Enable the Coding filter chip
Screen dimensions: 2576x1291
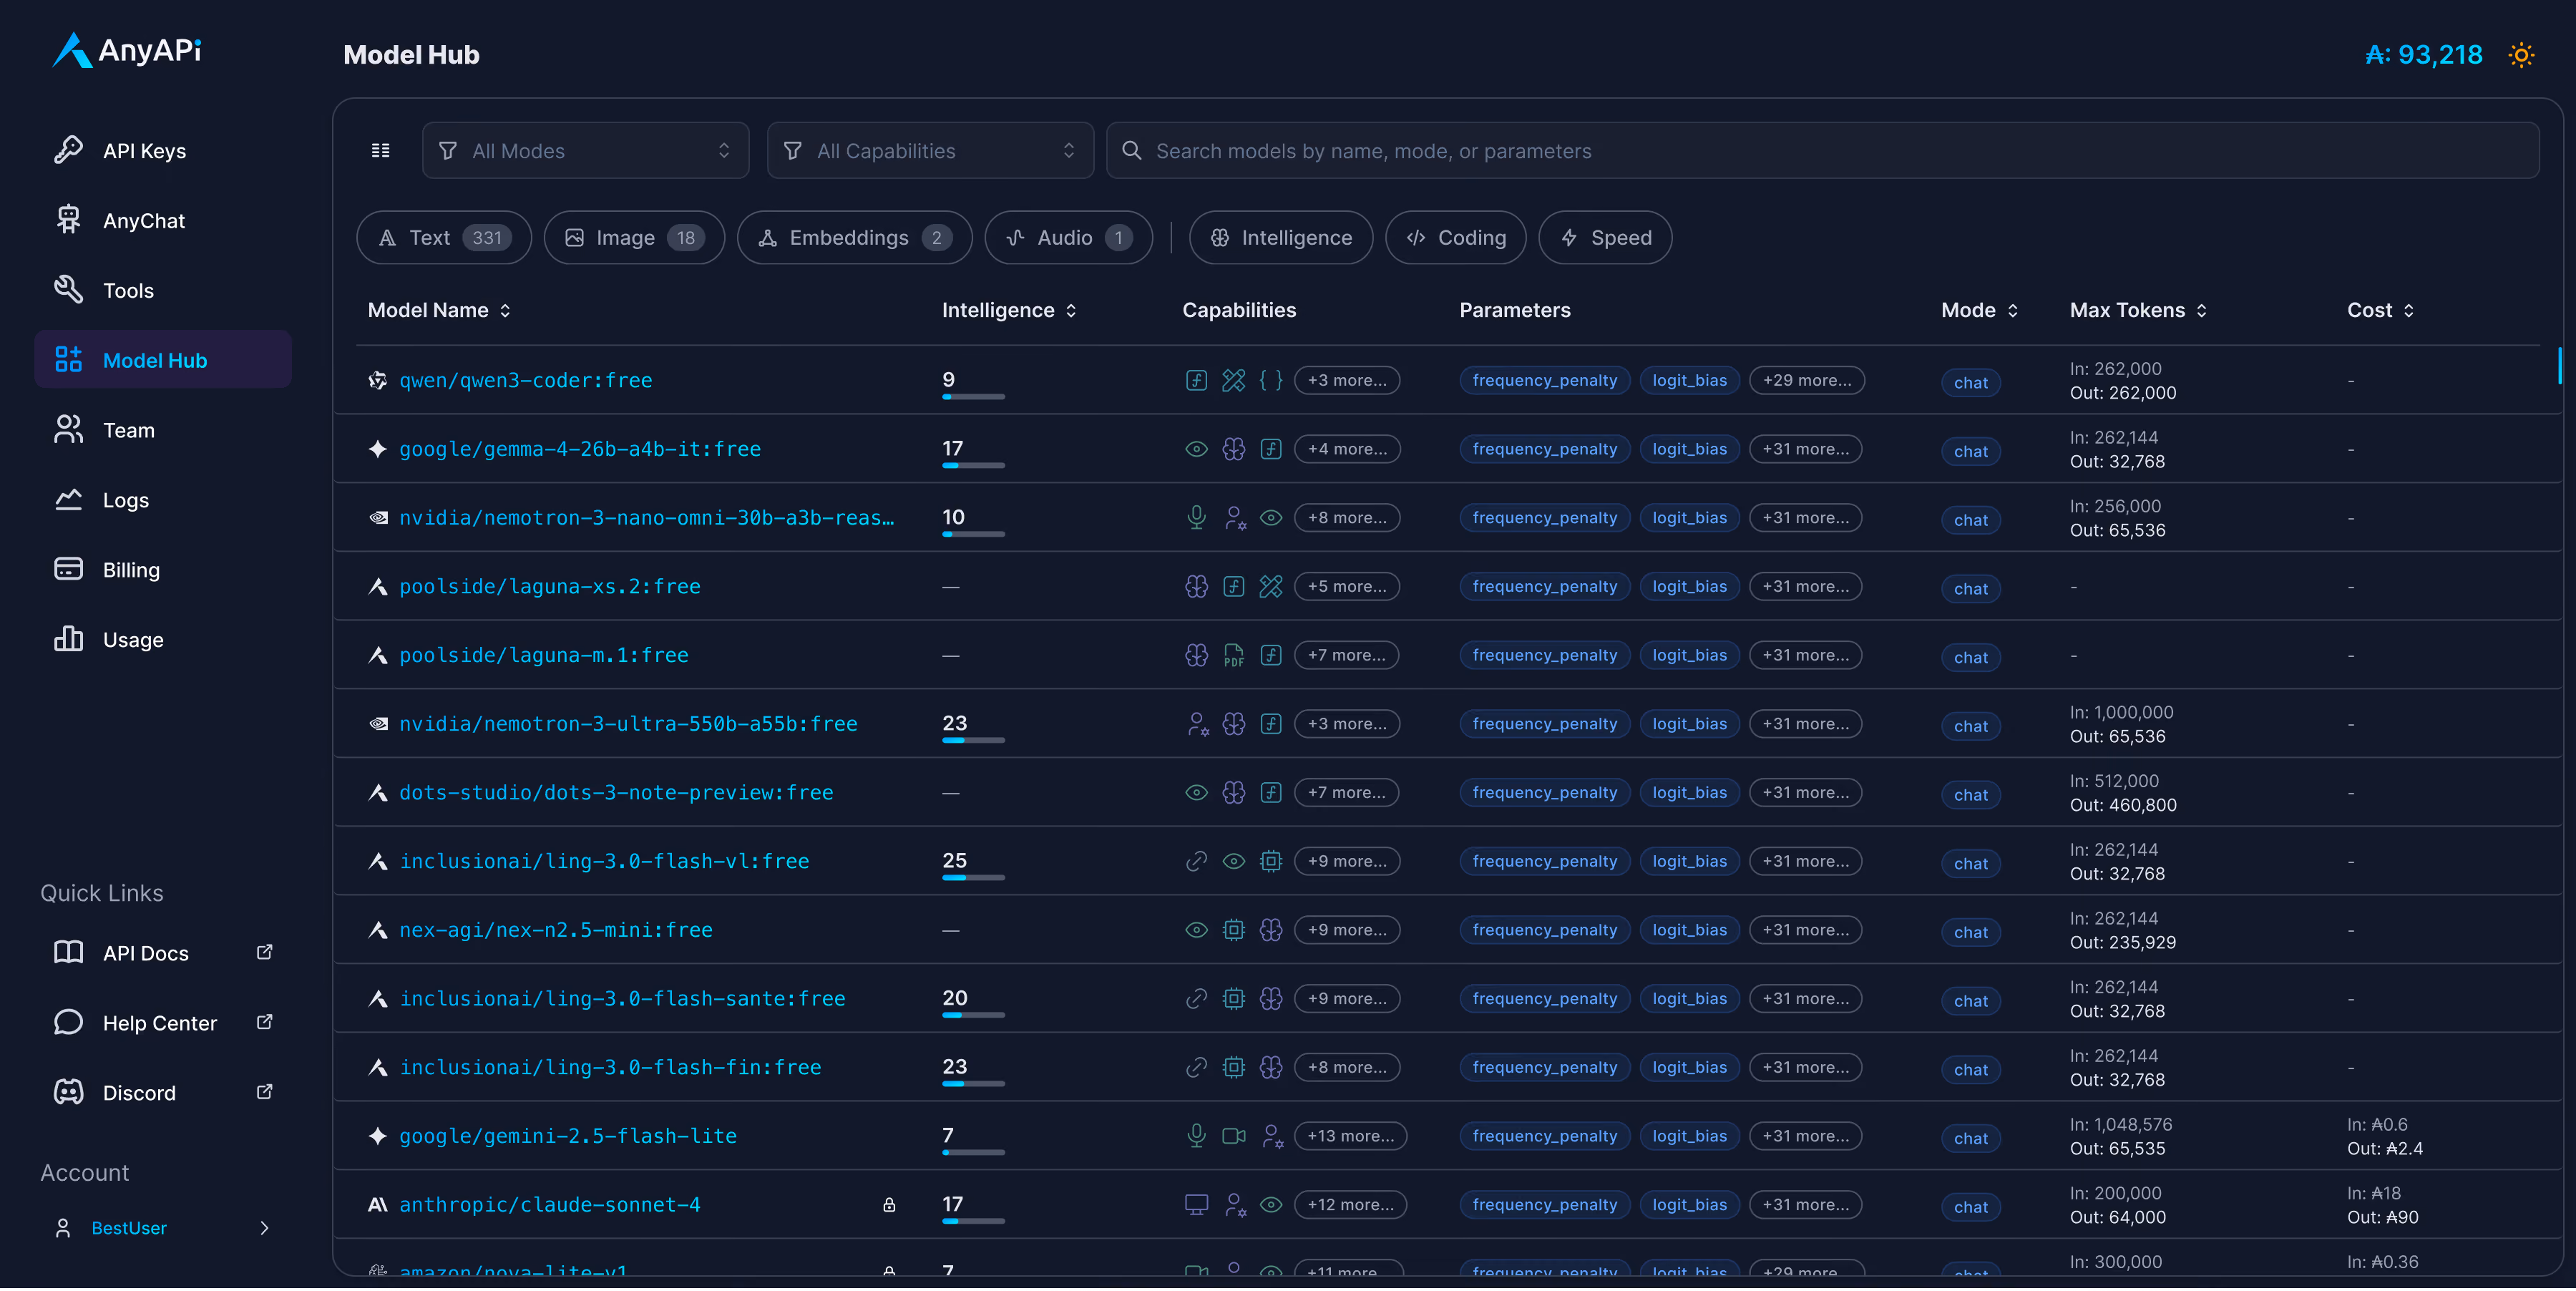point(1455,237)
